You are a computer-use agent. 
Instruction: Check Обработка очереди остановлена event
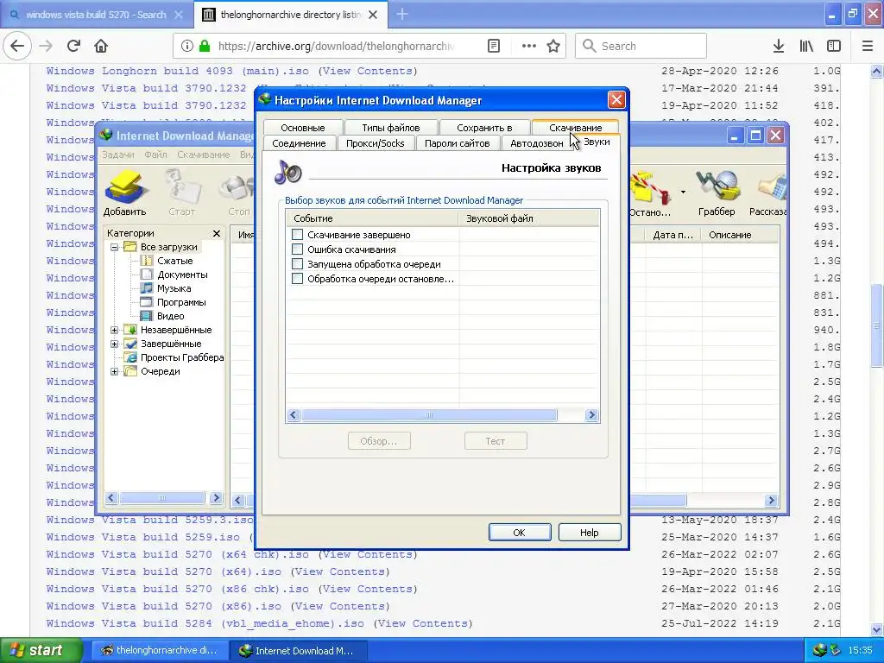[x=297, y=279]
